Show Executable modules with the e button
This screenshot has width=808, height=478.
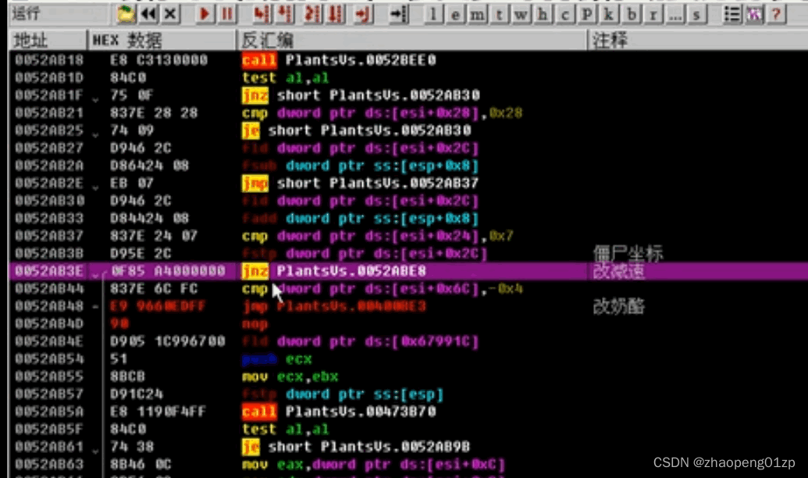pos(456,14)
